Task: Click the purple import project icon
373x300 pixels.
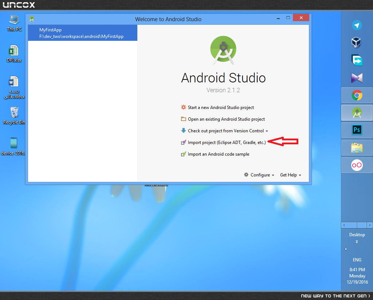Action: (184, 142)
